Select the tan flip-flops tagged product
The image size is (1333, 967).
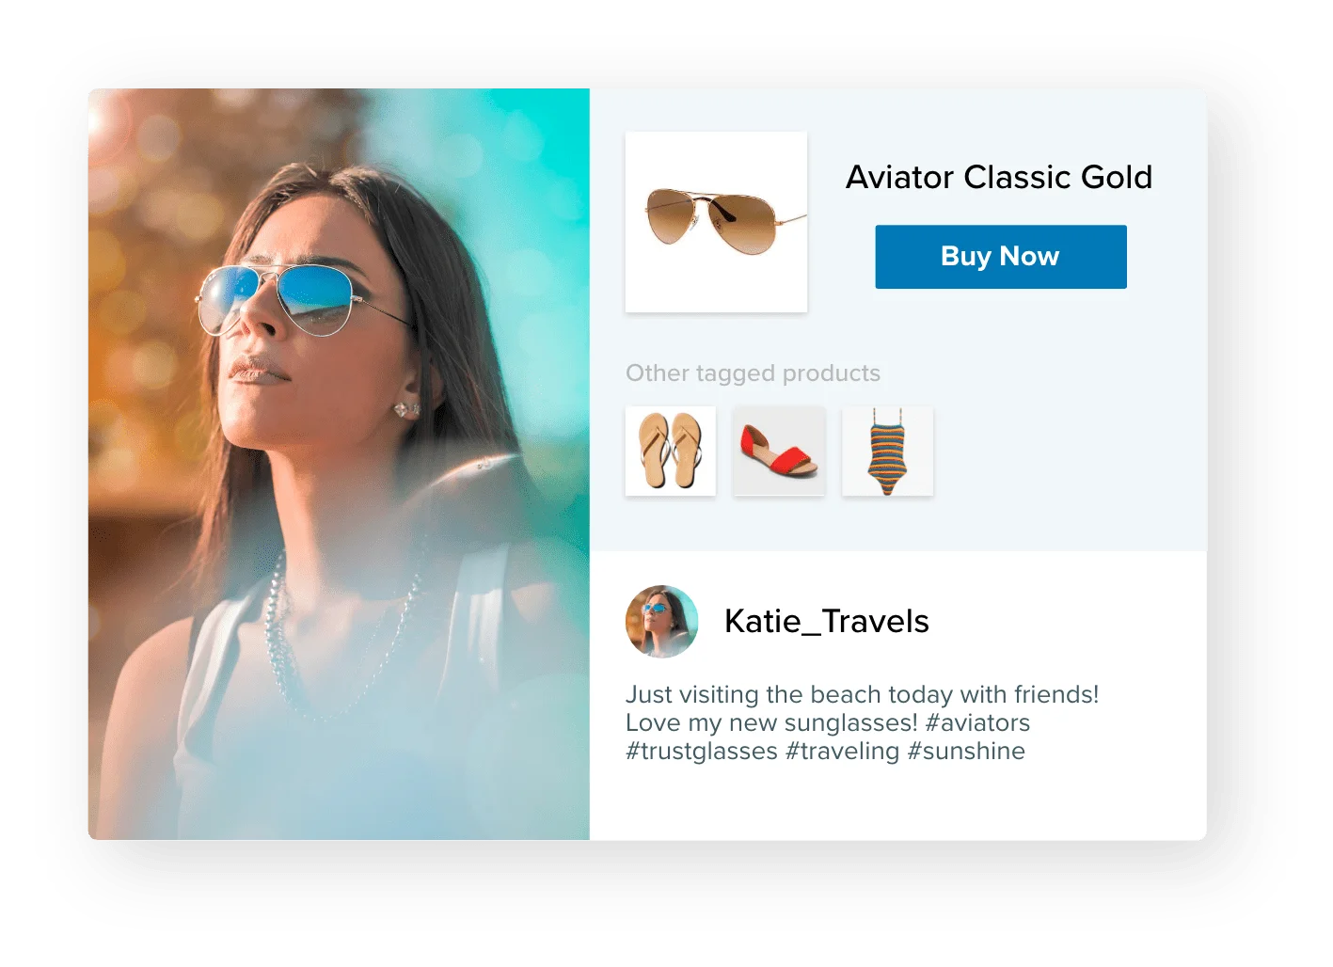pyautogui.click(x=670, y=451)
